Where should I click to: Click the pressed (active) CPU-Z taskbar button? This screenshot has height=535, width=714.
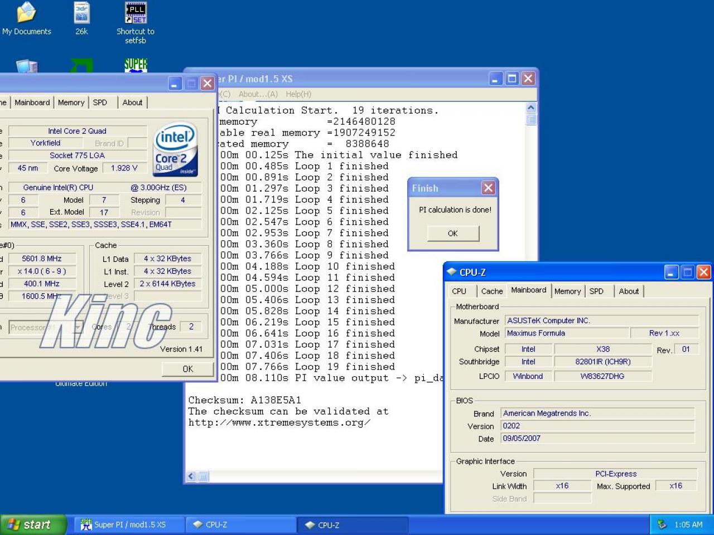pyautogui.click(x=353, y=524)
